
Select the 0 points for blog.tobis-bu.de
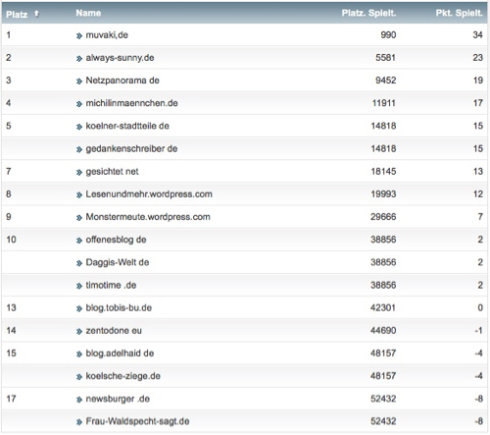pyautogui.click(x=480, y=308)
